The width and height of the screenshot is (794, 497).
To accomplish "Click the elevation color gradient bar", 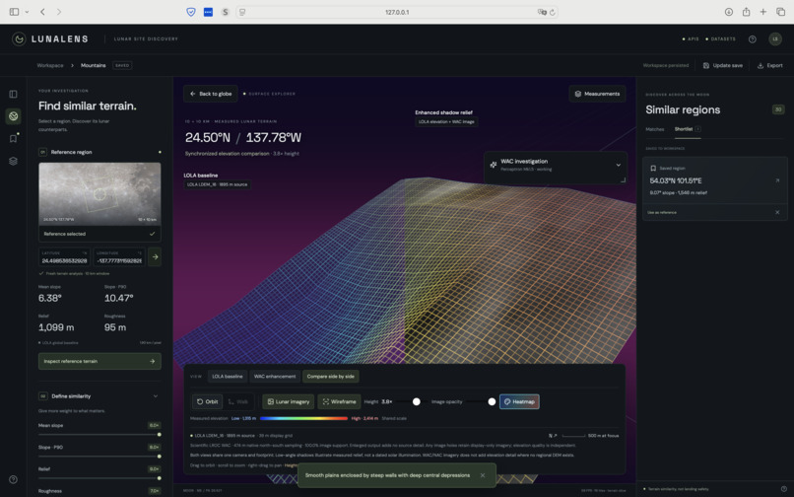I will [303, 418].
